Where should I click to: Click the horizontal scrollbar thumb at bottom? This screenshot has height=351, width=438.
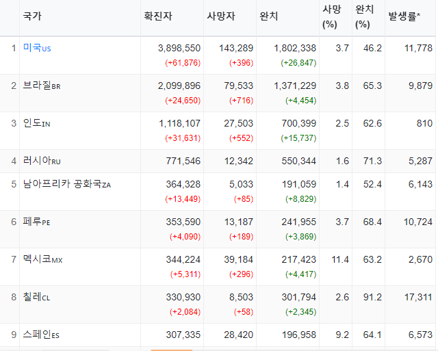pos(172,350)
